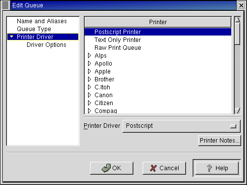Click the Cancel button
The height and width of the screenshot is (185, 247).
164,168
